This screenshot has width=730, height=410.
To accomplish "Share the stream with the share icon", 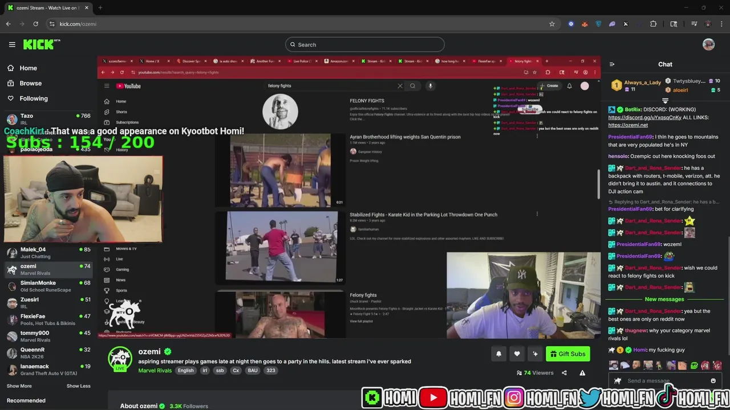I will tap(564, 373).
